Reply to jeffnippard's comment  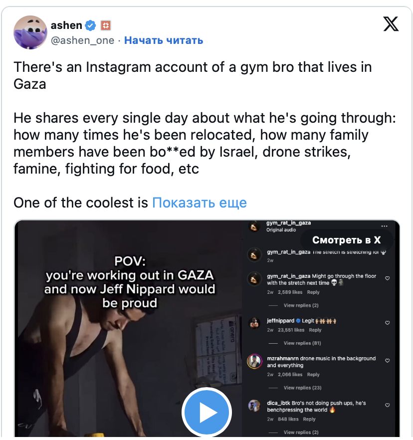click(315, 330)
